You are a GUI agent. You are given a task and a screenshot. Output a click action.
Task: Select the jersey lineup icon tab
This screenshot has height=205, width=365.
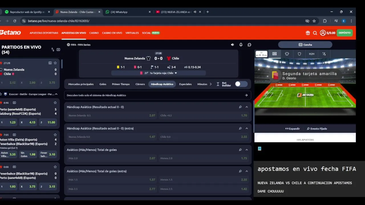click(287, 54)
